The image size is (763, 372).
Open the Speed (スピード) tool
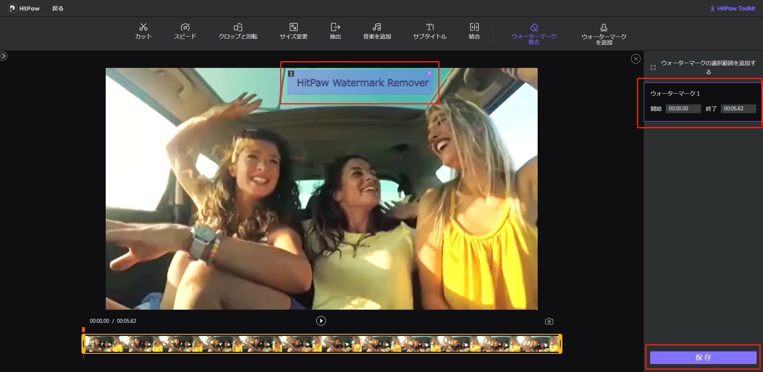[x=185, y=31]
